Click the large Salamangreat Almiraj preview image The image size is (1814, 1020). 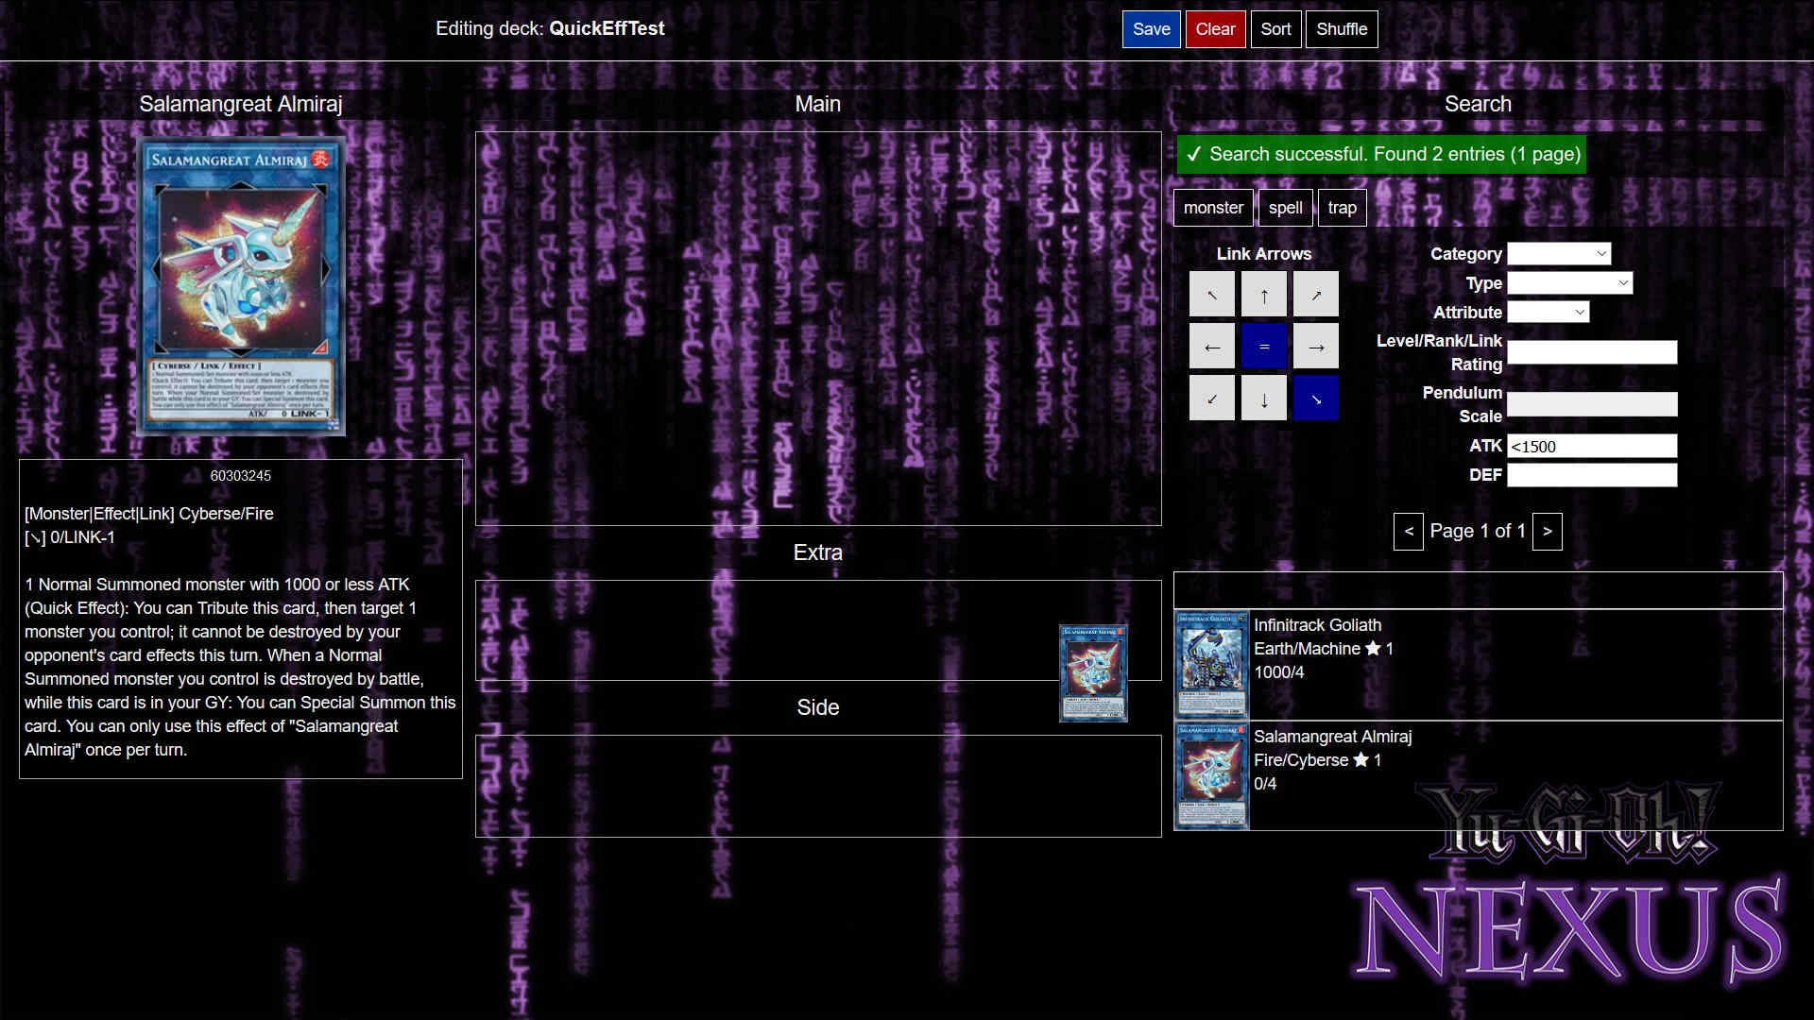click(241, 286)
